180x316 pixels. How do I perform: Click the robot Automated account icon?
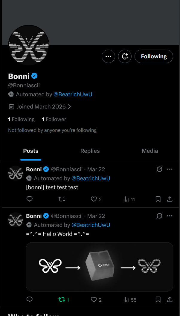[x=11, y=94]
